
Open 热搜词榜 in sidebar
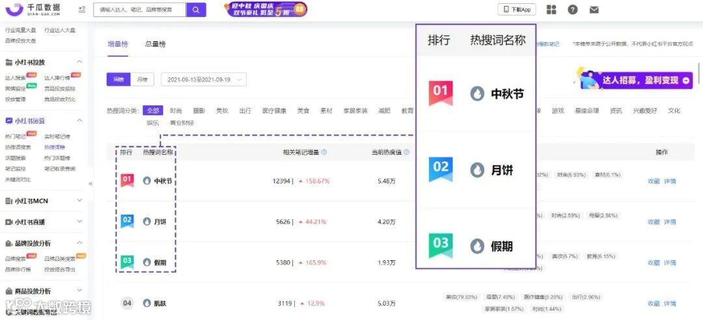coord(54,147)
